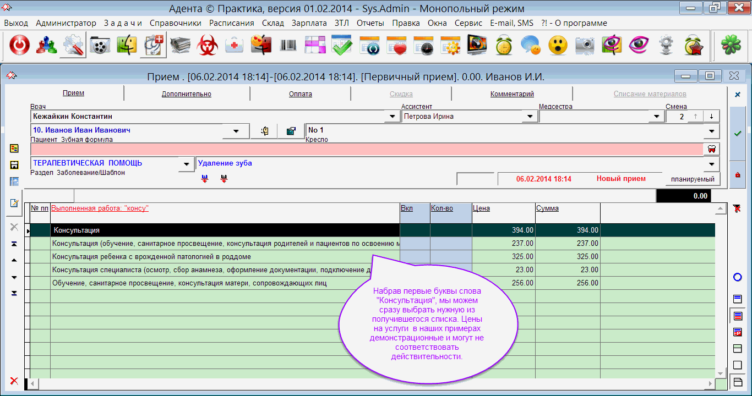Toggle the filter icon above the table scrollbar
Screen dimensions: 752x396
point(738,208)
